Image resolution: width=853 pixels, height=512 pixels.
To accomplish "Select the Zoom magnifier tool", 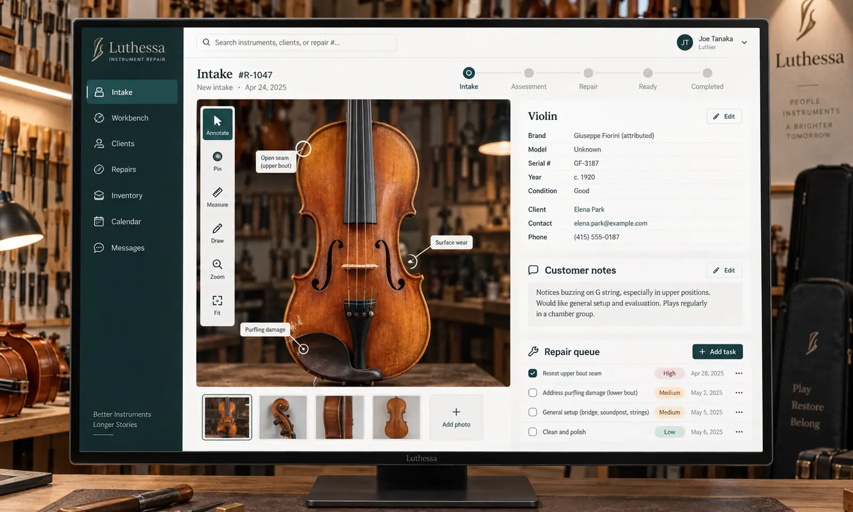I will pyautogui.click(x=218, y=269).
